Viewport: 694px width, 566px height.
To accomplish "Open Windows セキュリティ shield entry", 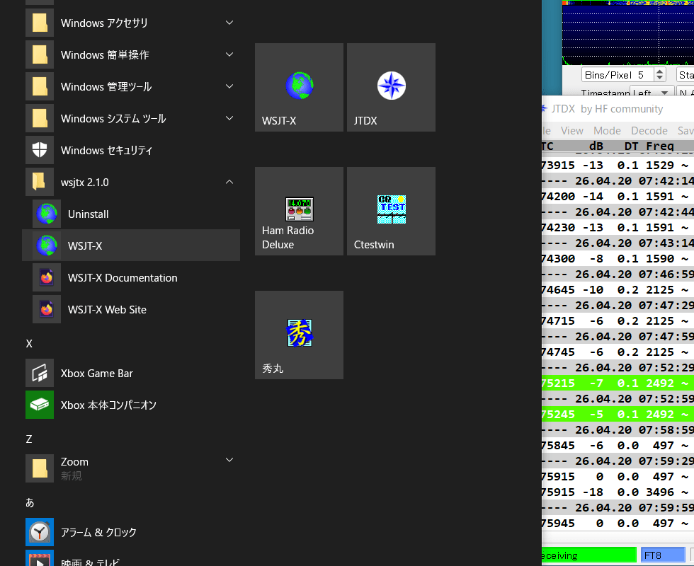I will click(106, 151).
